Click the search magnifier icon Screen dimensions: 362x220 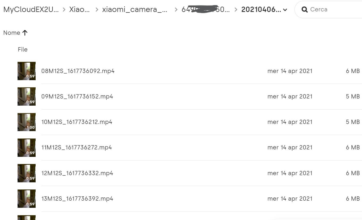[x=305, y=10]
